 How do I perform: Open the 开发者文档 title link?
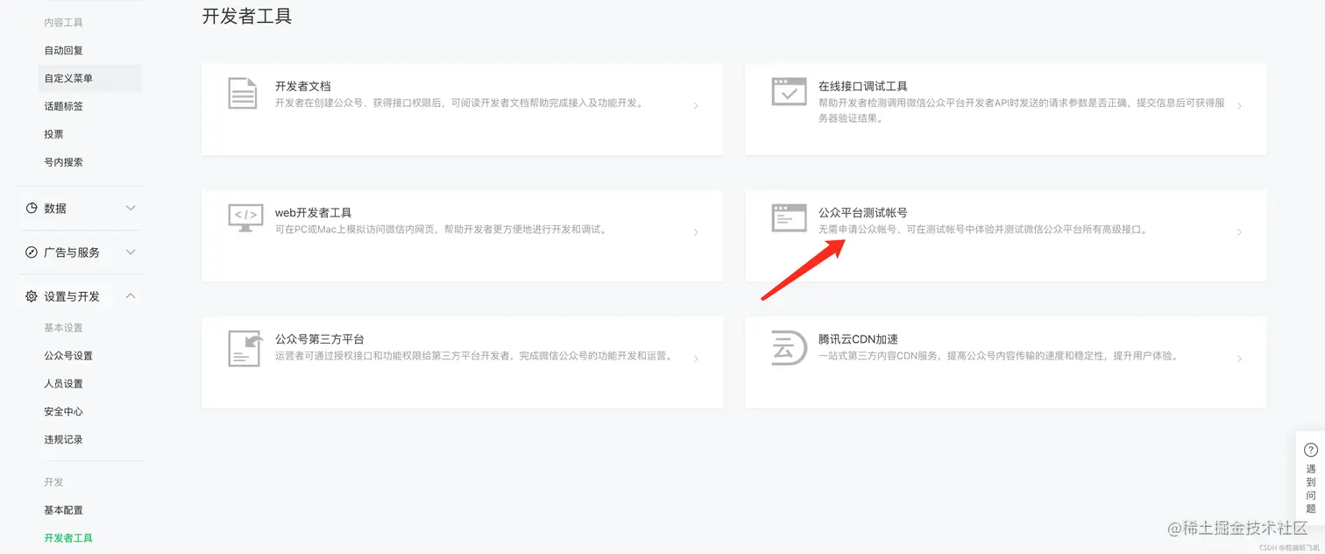tap(303, 87)
